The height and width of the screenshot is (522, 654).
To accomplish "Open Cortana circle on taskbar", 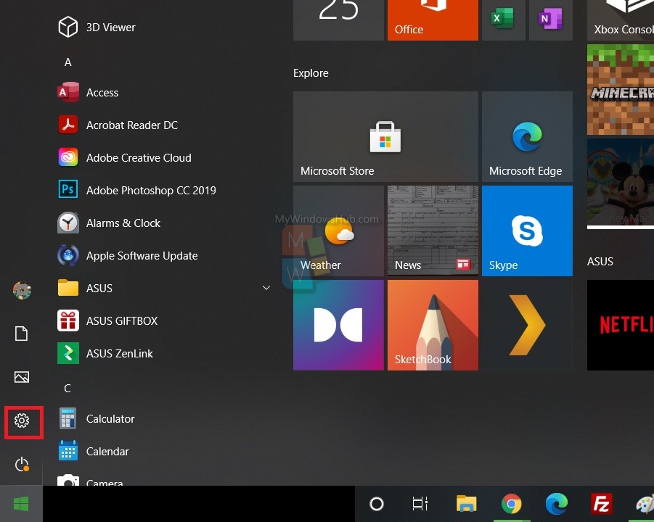I will (377, 504).
